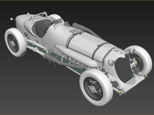Select the headlamp beside the radiator grille

(x=112, y=62)
